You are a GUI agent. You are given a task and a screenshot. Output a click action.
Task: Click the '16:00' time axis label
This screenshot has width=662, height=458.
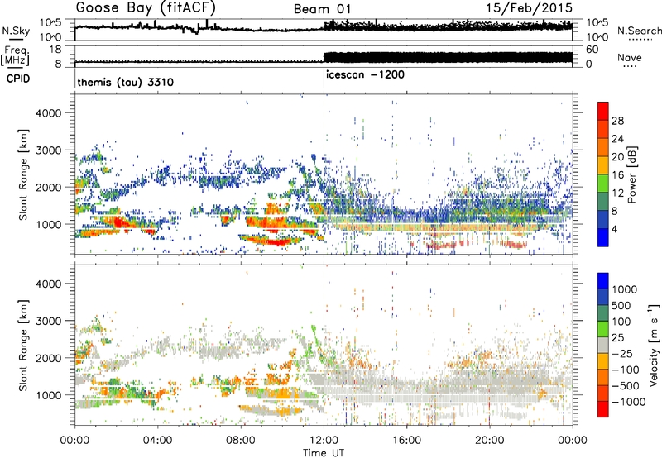[406, 441]
